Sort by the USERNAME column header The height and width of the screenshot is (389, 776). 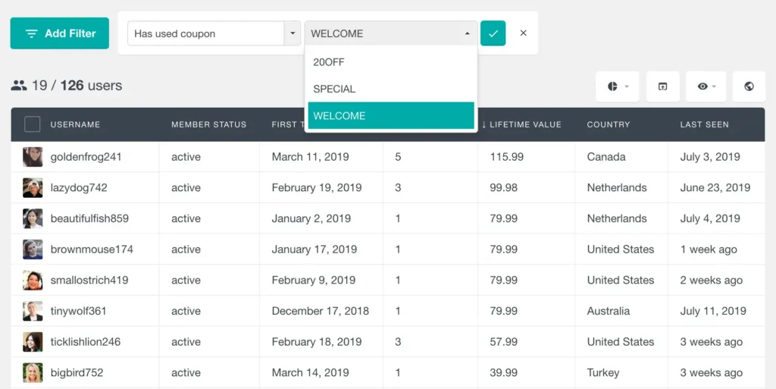[75, 124]
